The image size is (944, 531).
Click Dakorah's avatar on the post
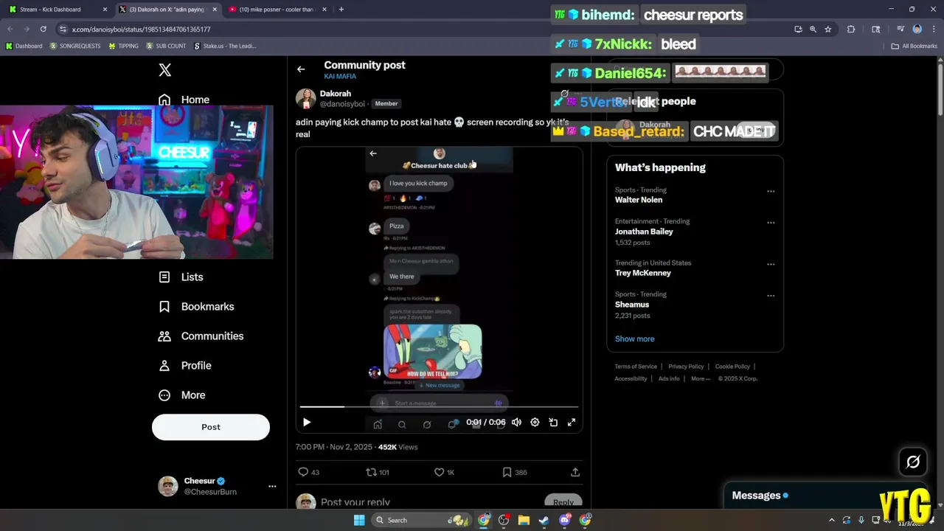coord(306,99)
